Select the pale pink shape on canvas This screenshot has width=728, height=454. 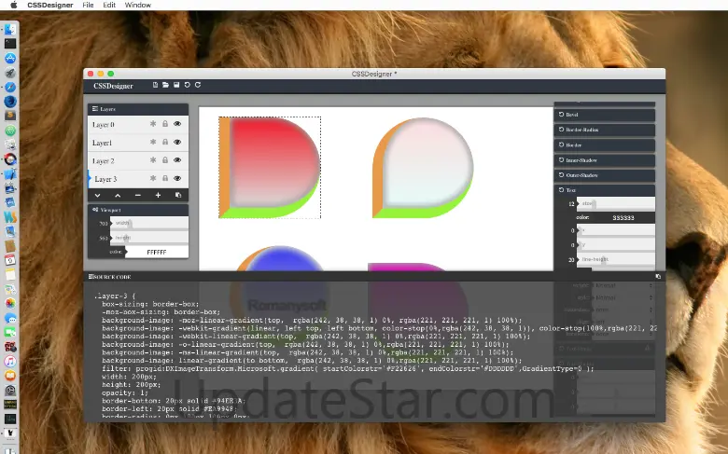pyautogui.click(x=423, y=168)
